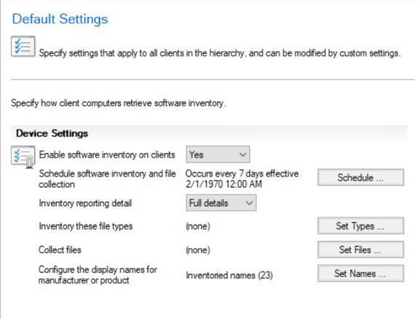Select Schedule software inventory and file collection label
Viewport: 418px width, 319px height.
[x=107, y=178]
